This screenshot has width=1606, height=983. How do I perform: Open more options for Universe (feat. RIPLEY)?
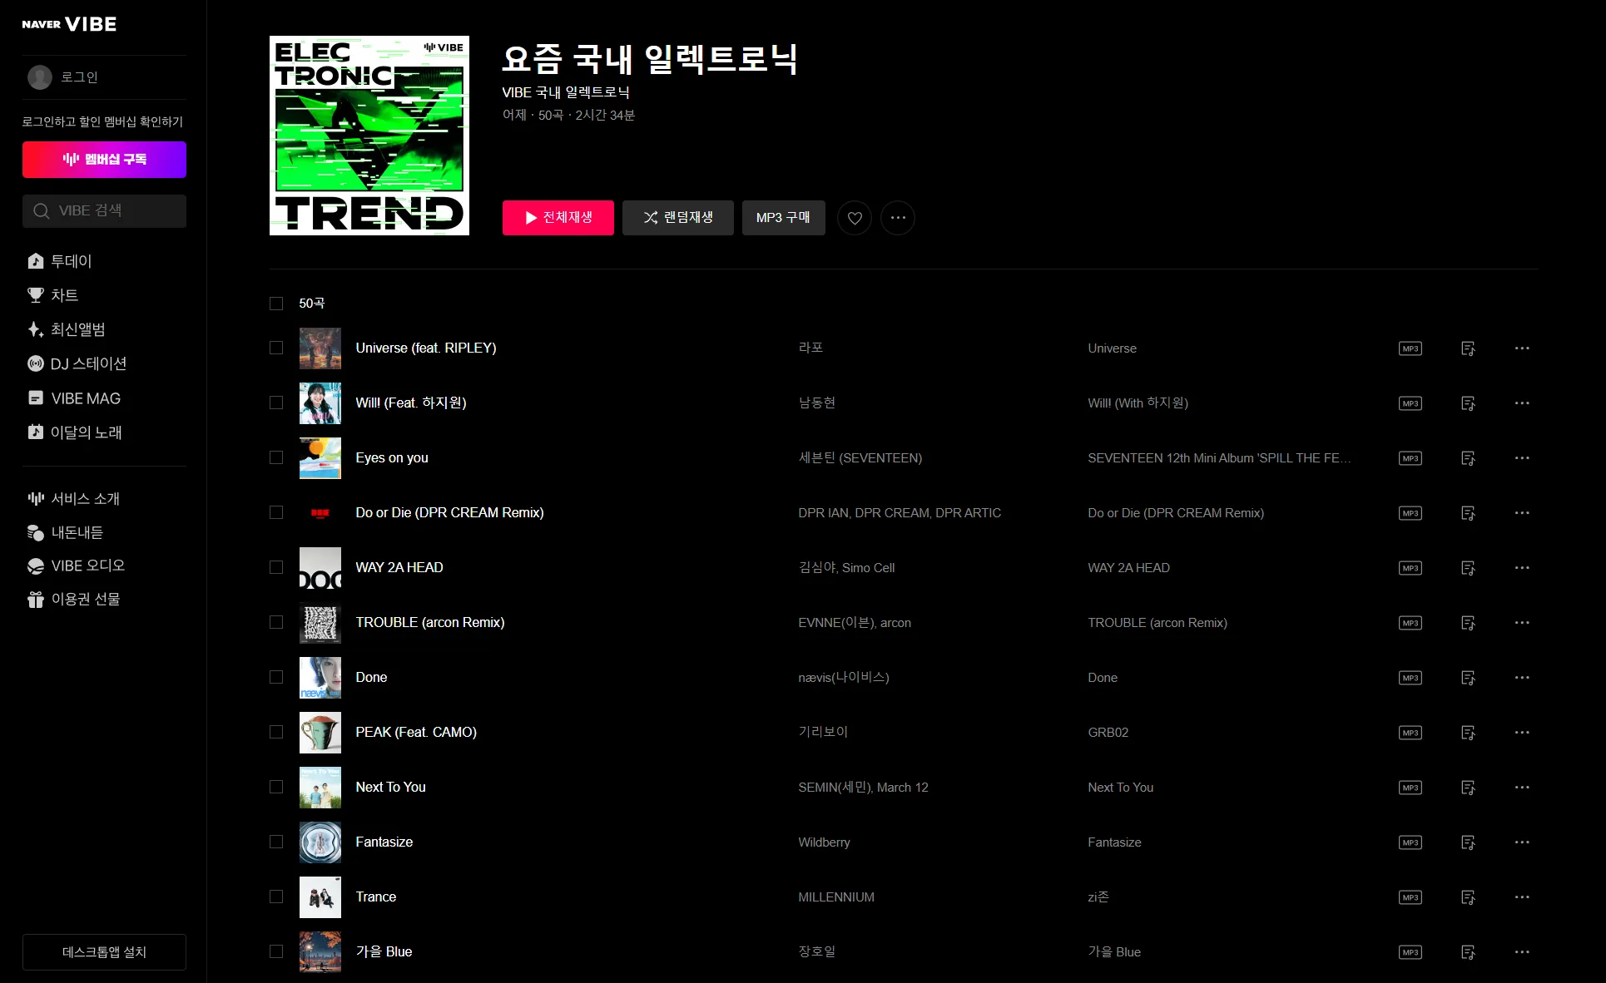coord(1522,348)
